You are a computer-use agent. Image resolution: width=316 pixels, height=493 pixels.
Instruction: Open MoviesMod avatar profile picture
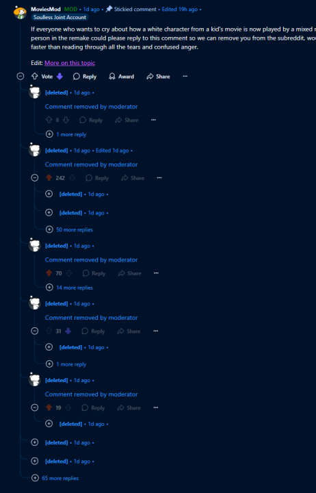tap(21, 12)
